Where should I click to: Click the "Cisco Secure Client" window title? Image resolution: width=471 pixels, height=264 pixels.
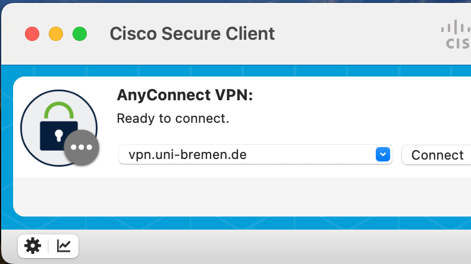coord(192,34)
